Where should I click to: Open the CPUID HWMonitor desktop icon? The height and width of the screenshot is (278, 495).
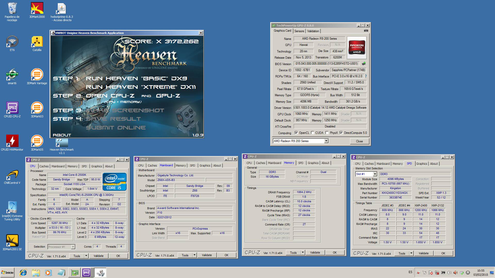[12, 143]
